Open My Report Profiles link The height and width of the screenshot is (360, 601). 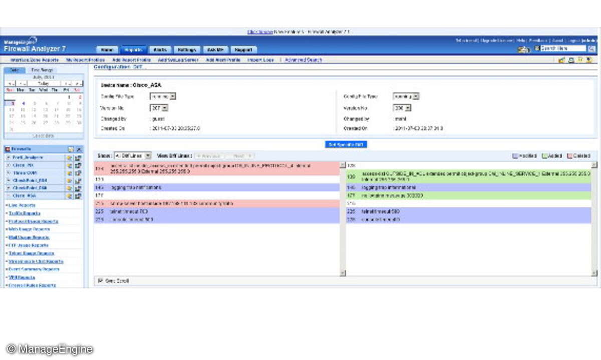tap(85, 60)
